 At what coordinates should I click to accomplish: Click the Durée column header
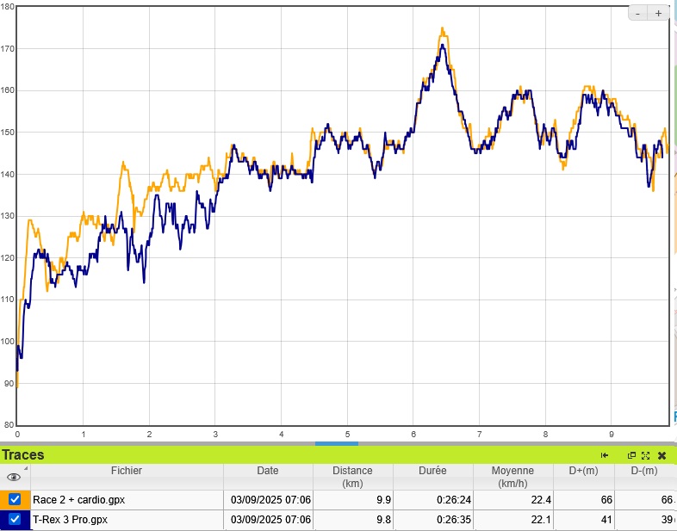[x=433, y=471]
